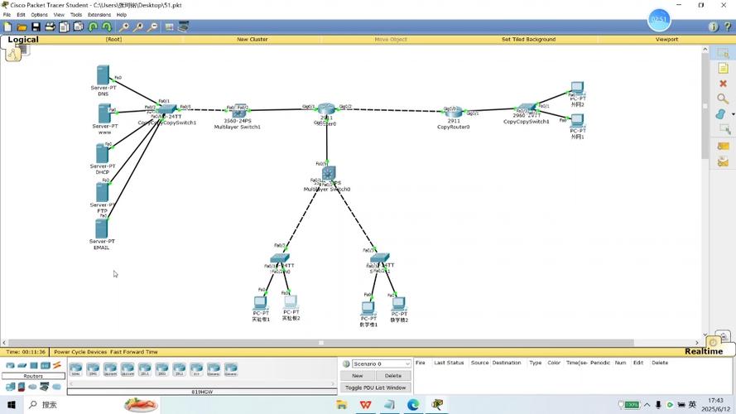The width and height of the screenshot is (736, 414).
Task: Select the Delete tool red X icon
Action: click(723, 84)
